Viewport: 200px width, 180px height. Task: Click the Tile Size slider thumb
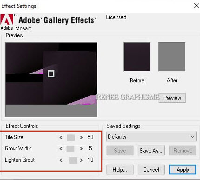(x=71, y=138)
